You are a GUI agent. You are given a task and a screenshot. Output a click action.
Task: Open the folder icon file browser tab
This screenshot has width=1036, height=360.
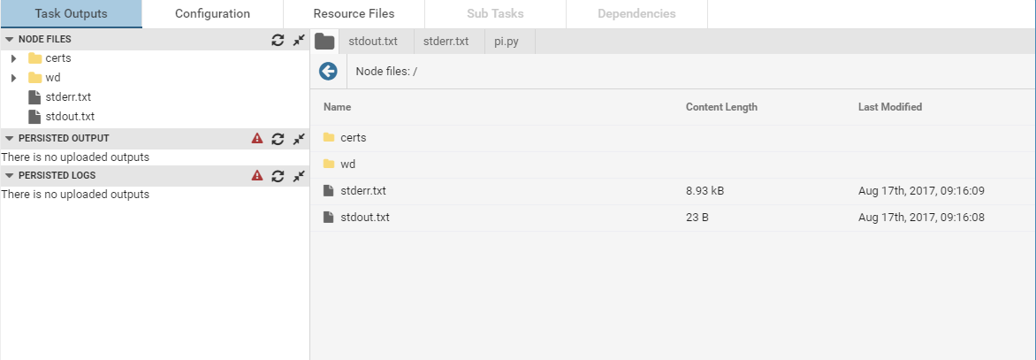coord(324,41)
